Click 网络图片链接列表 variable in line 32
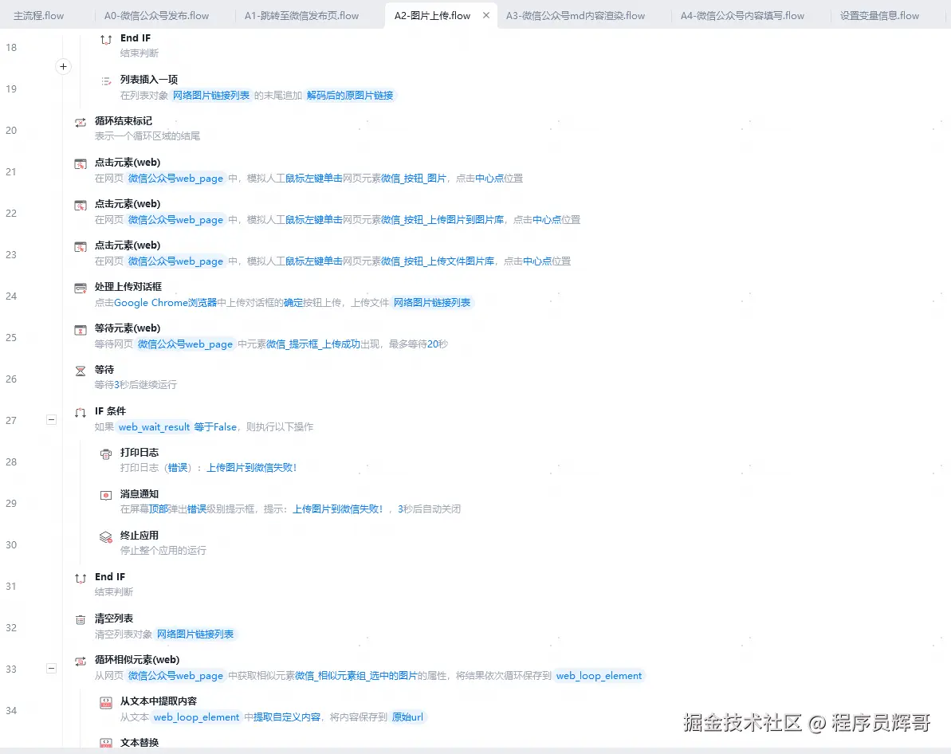 [x=195, y=634]
